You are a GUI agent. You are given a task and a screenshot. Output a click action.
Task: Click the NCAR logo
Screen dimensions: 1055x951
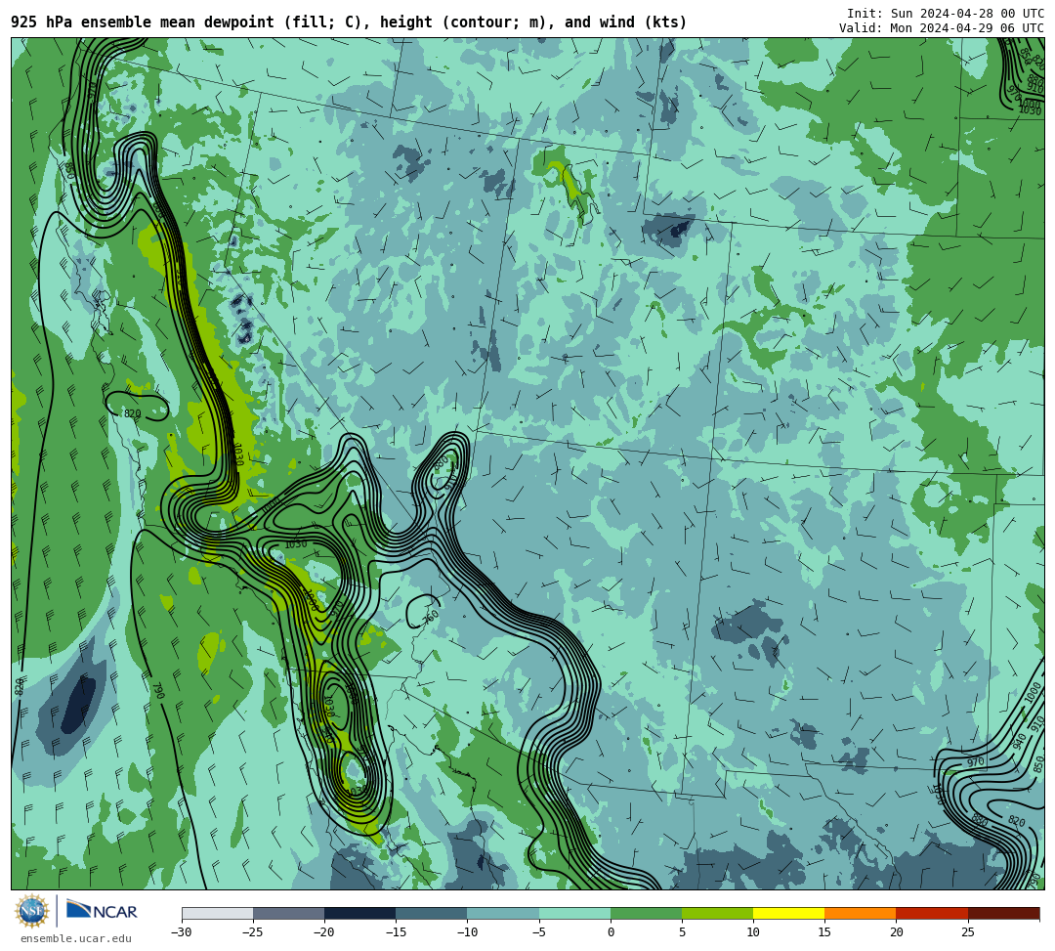tap(102, 911)
